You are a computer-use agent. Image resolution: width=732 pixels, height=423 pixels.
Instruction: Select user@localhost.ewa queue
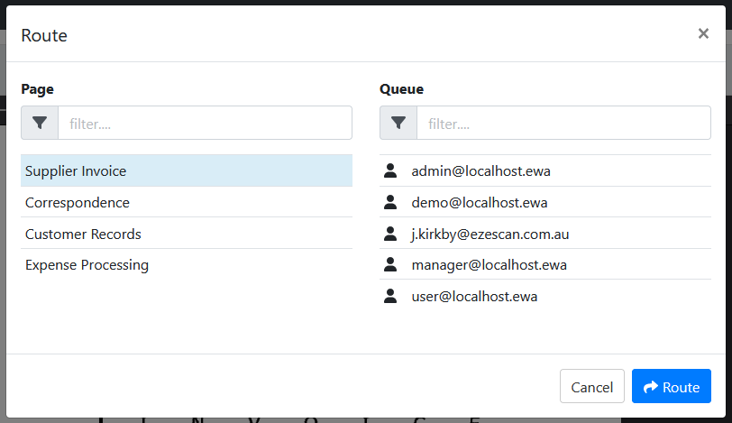click(x=474, y=296)
